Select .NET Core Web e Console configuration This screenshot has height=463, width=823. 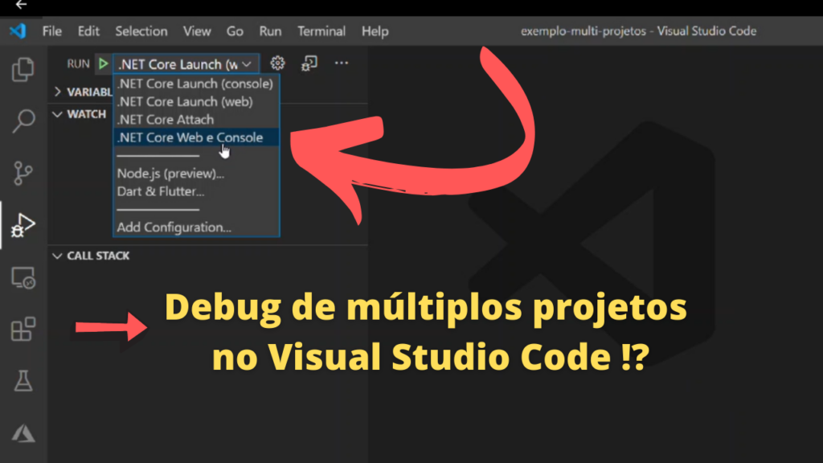[191, 137]
